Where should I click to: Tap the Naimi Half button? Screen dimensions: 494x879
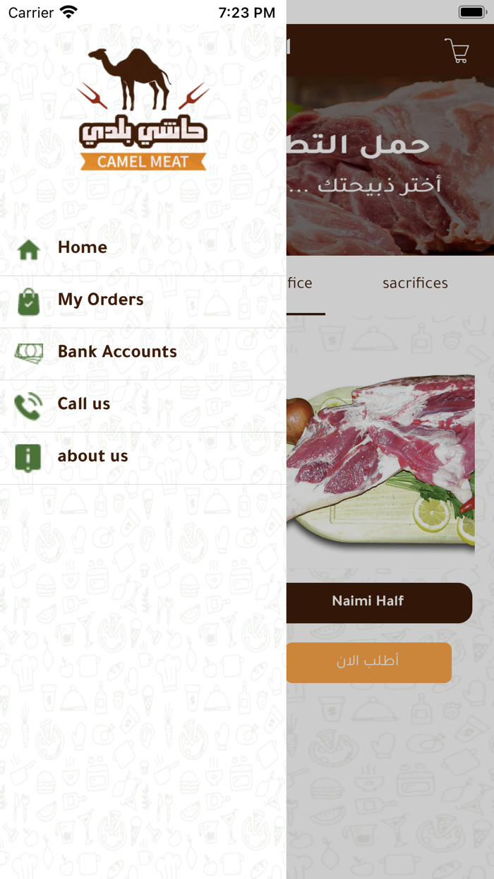click(x=379, y=603)
